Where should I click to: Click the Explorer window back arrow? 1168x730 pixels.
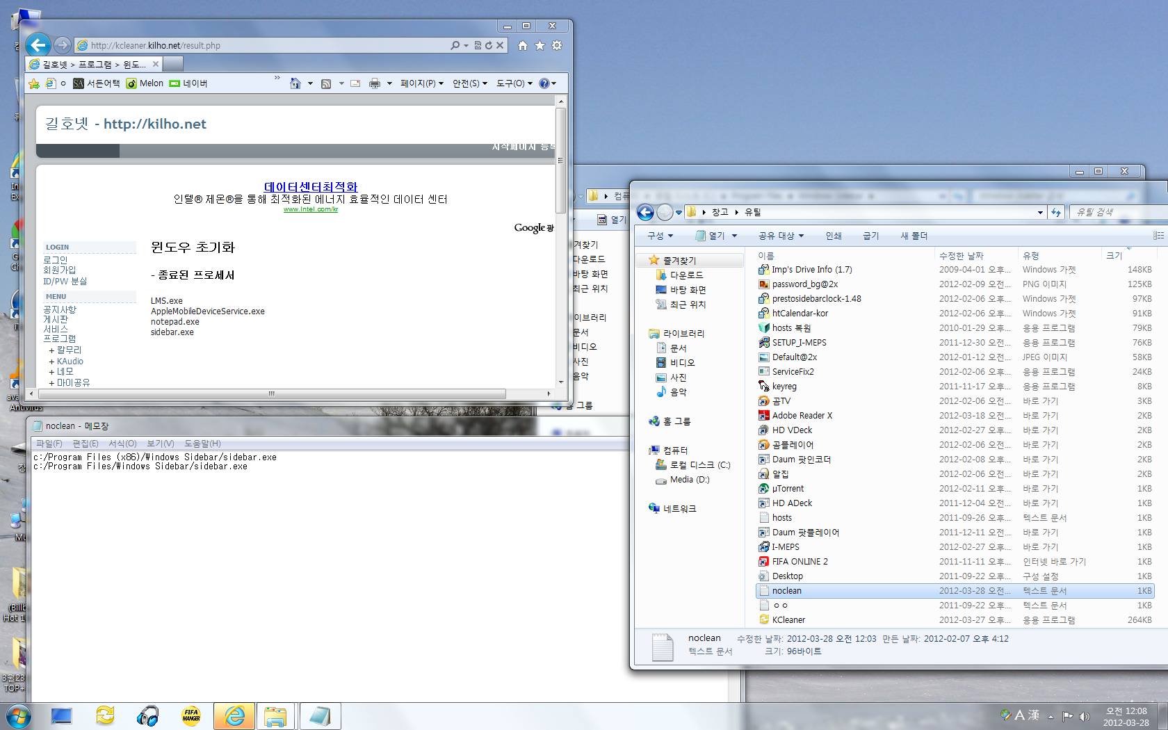[645, 212]
